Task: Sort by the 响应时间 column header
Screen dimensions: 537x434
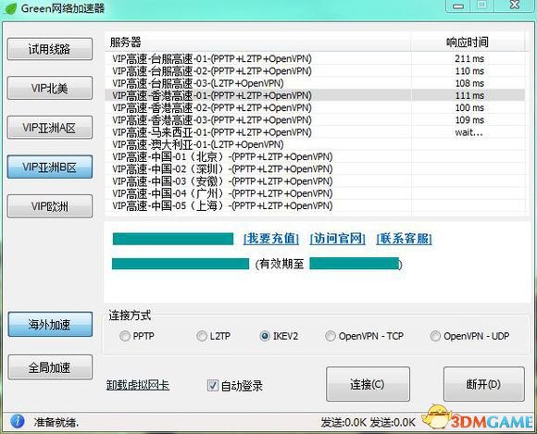Action: (x=468, y=42)
